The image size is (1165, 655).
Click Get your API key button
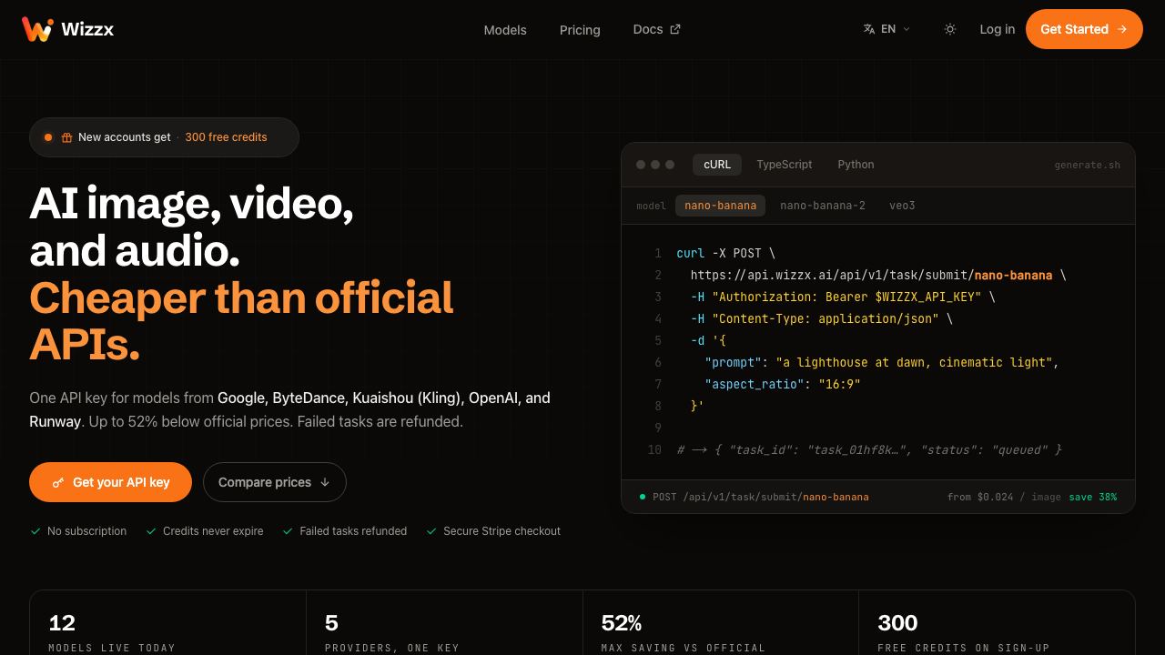[110, 482]
